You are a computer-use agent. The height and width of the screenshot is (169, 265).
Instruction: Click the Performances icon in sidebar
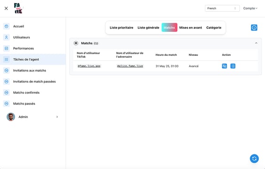(x=7, y=48)
